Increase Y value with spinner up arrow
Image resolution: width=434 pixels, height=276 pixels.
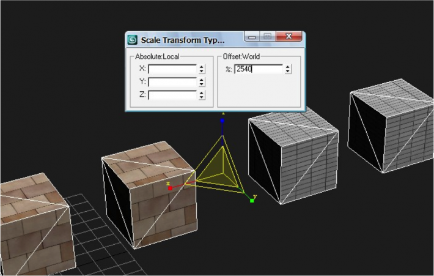(202, 80)
